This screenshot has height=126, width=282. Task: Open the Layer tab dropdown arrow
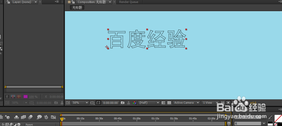pos(36,2)
